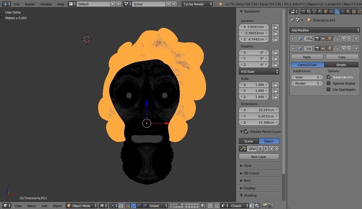The height and width of the screenshot is (209, 362).
Task: Select Catmull-Clark subdivision type
Action: [307, 65]
